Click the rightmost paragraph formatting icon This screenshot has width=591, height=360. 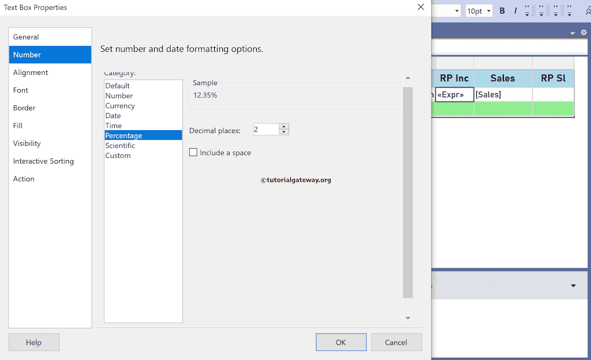pos(570,10)
